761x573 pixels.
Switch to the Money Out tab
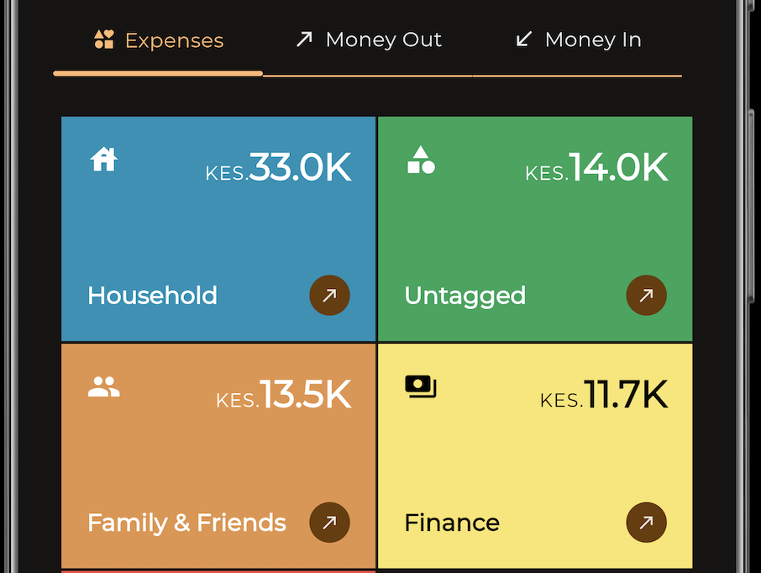click(x=368, y=39)
